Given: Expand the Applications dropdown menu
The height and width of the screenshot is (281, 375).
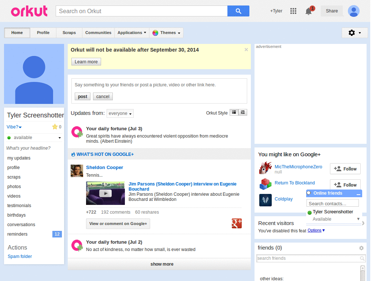Looking at the screenshot, I should point(132,33).
